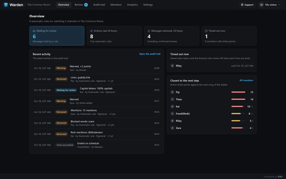
Task: Click entry number #113
Action: click(157, 145)
